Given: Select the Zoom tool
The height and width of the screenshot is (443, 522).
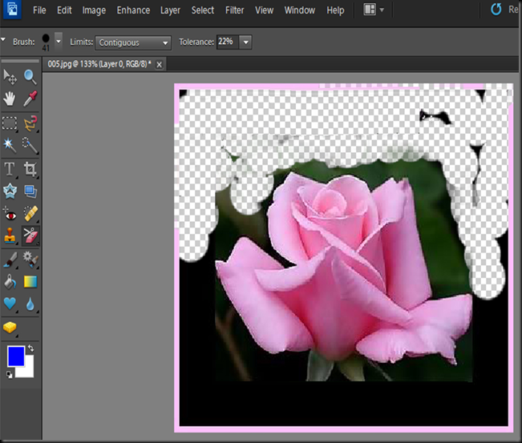Looking at the screenshot, I should pos(30,77).
